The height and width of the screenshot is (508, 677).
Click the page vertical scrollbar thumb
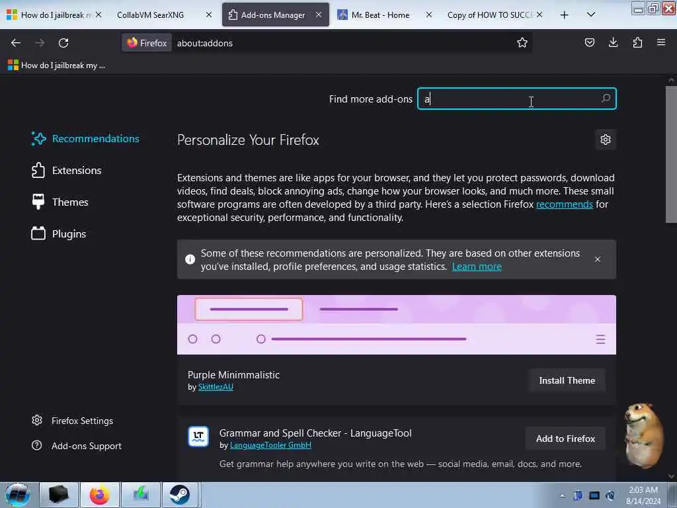tap(671, 155)
